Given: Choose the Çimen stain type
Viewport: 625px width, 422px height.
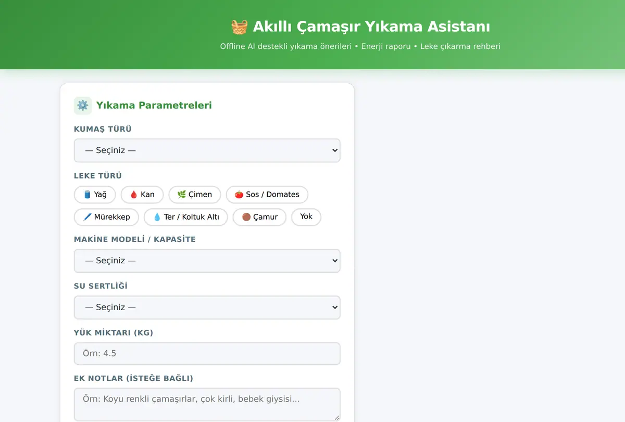Looking at the screenshot, I should coord(195,195).
